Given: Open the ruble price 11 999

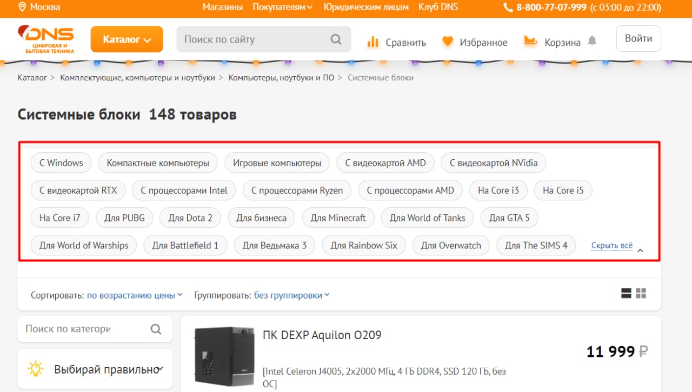Looking at the screenshot, I should tap(617, 352).
